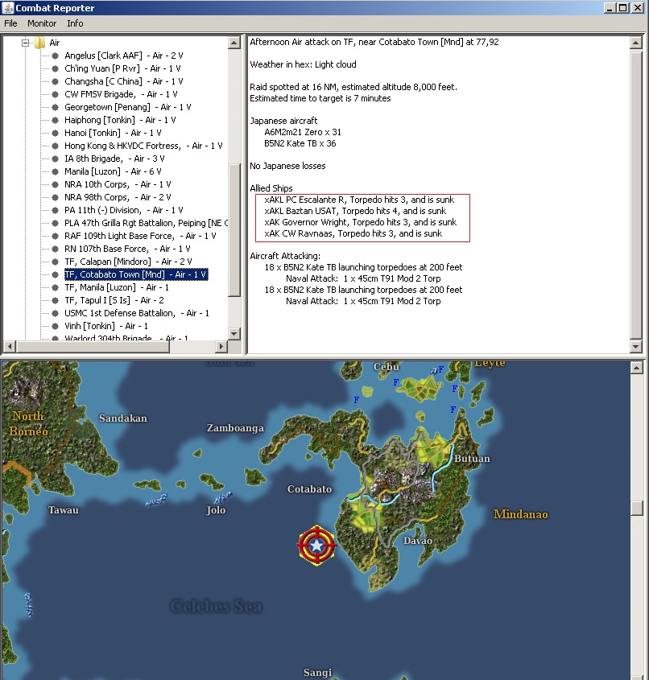Select Angelus [Clark AAF] report
This screenshot has width=649, height=680.
pos(124,56)
